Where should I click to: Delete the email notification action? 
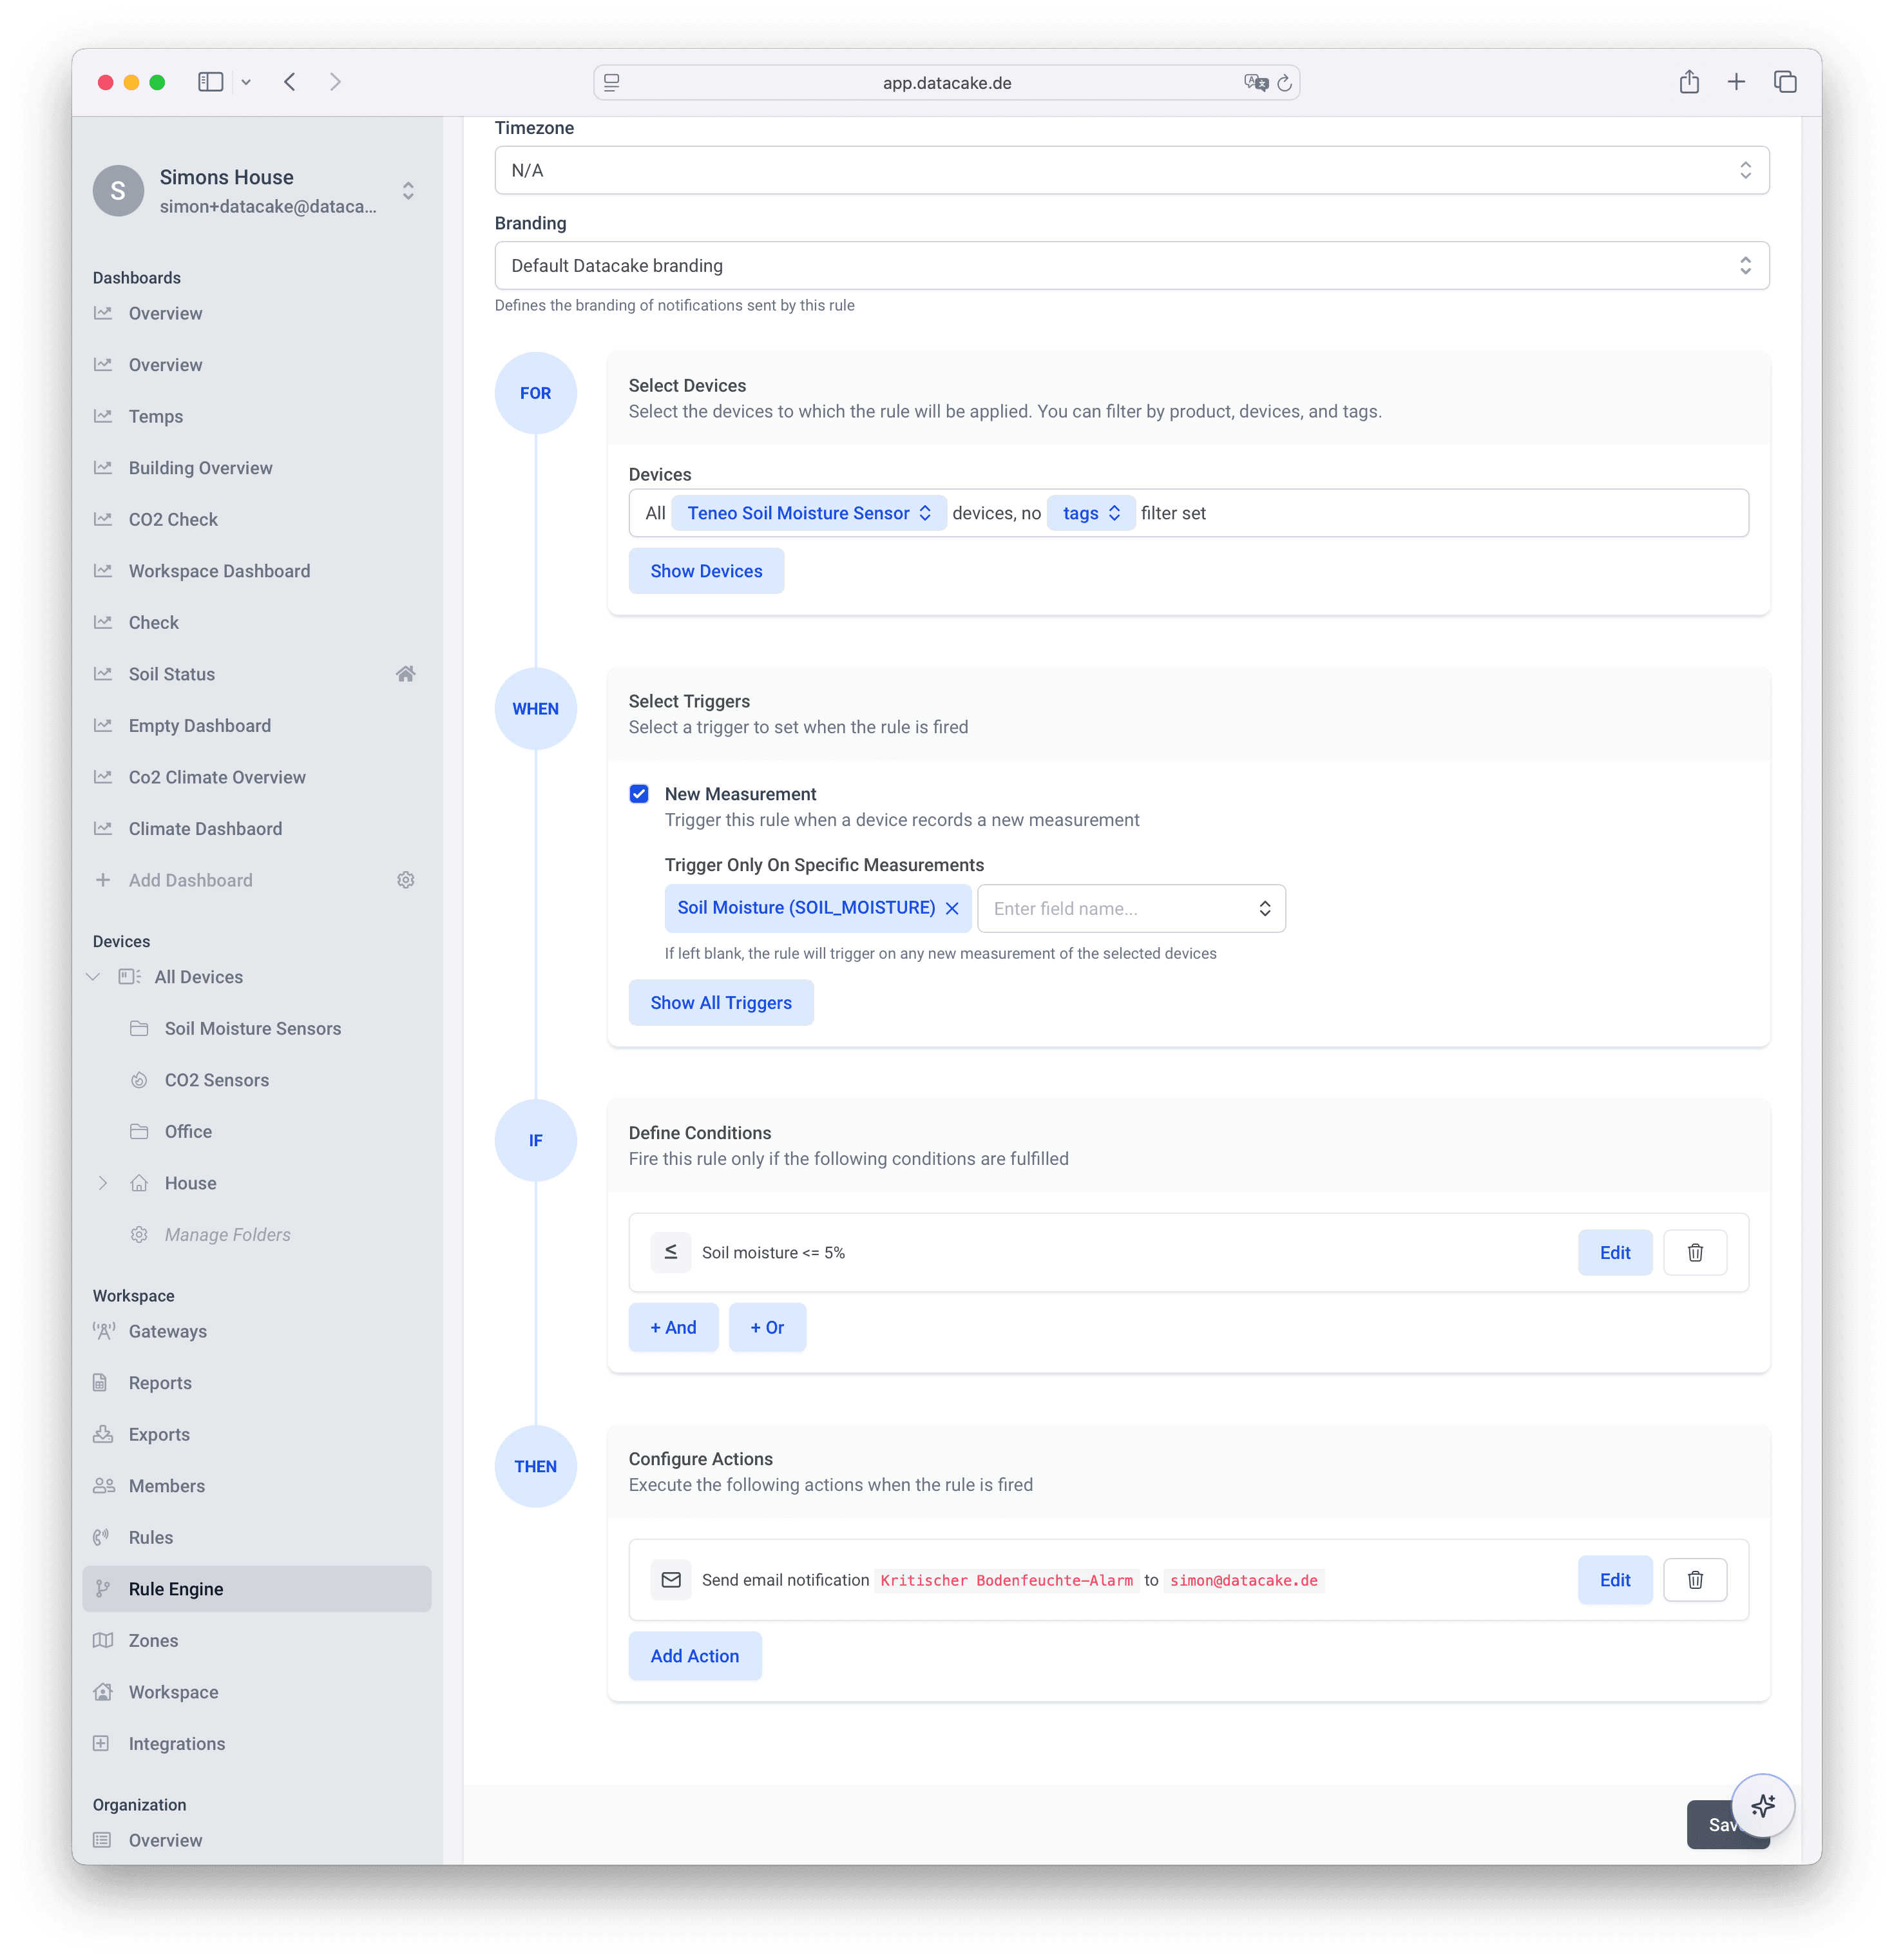1695,1579
